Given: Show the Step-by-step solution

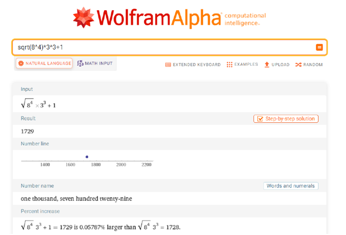Looking at the screenshot, I should (286, 119).
